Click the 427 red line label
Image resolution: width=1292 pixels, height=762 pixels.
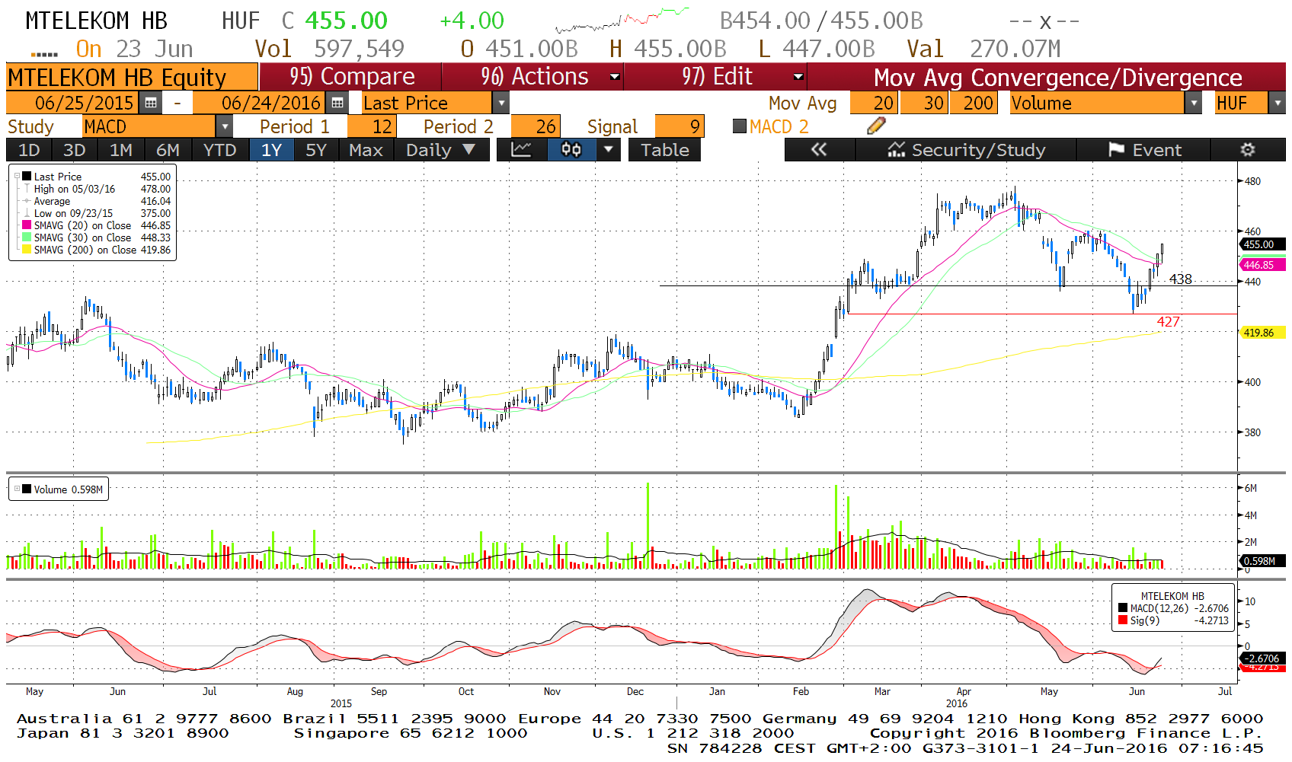[1168, 322]
